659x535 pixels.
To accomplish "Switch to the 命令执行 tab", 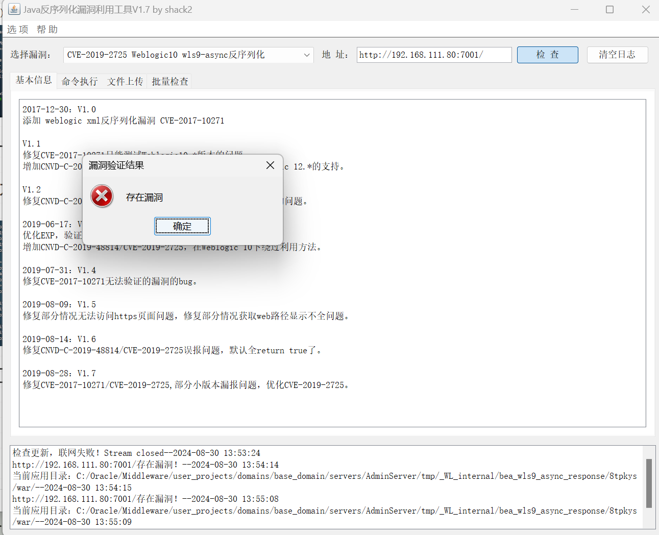I will (80, 82).
